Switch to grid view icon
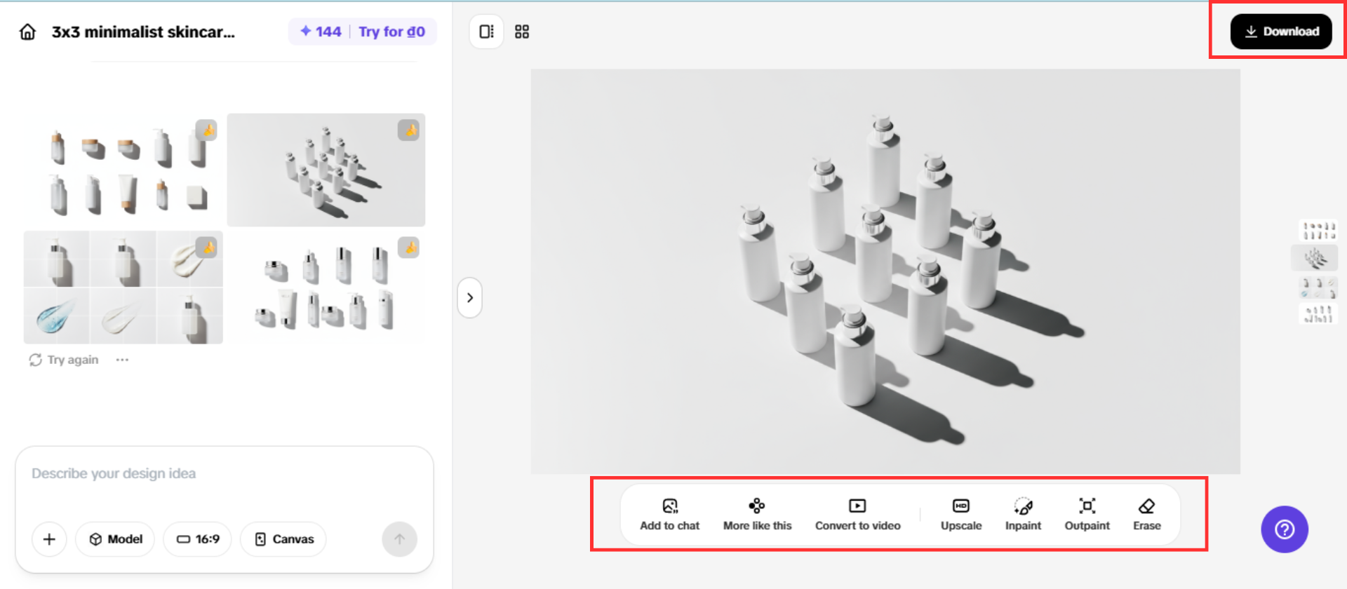The width and height of the screenshot is (1347, 589). point(522,32)
